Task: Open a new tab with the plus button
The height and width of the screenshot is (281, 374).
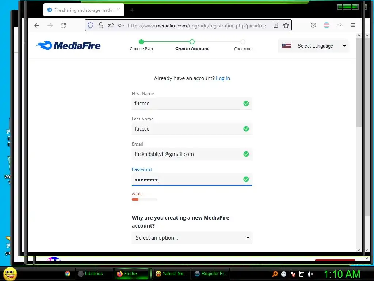Action: click(132, 10)
